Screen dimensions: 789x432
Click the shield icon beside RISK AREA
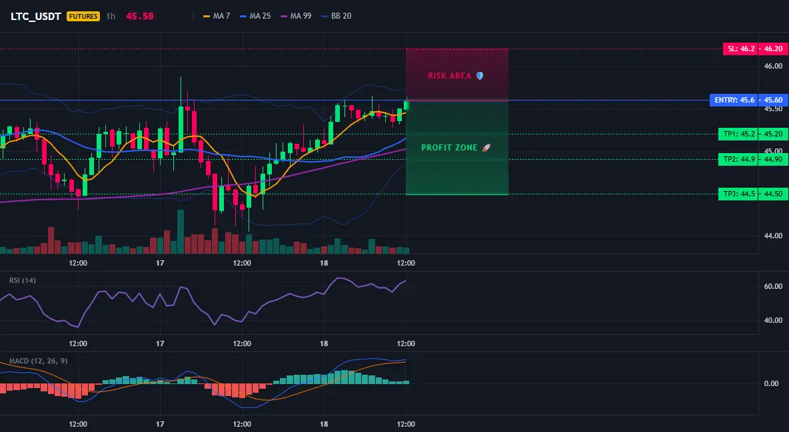480,76
